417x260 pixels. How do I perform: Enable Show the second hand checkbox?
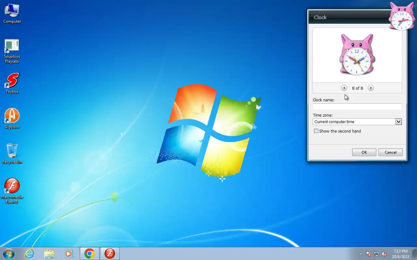(316, 131)
